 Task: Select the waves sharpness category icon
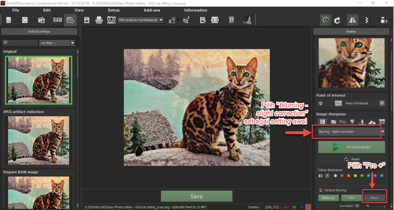342,122
